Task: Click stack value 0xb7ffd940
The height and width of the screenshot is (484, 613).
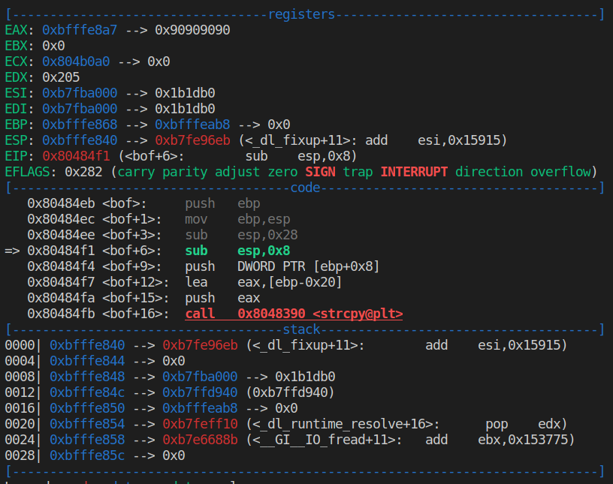Action: 200,392
